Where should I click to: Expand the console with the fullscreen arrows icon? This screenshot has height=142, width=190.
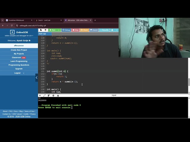44,95
